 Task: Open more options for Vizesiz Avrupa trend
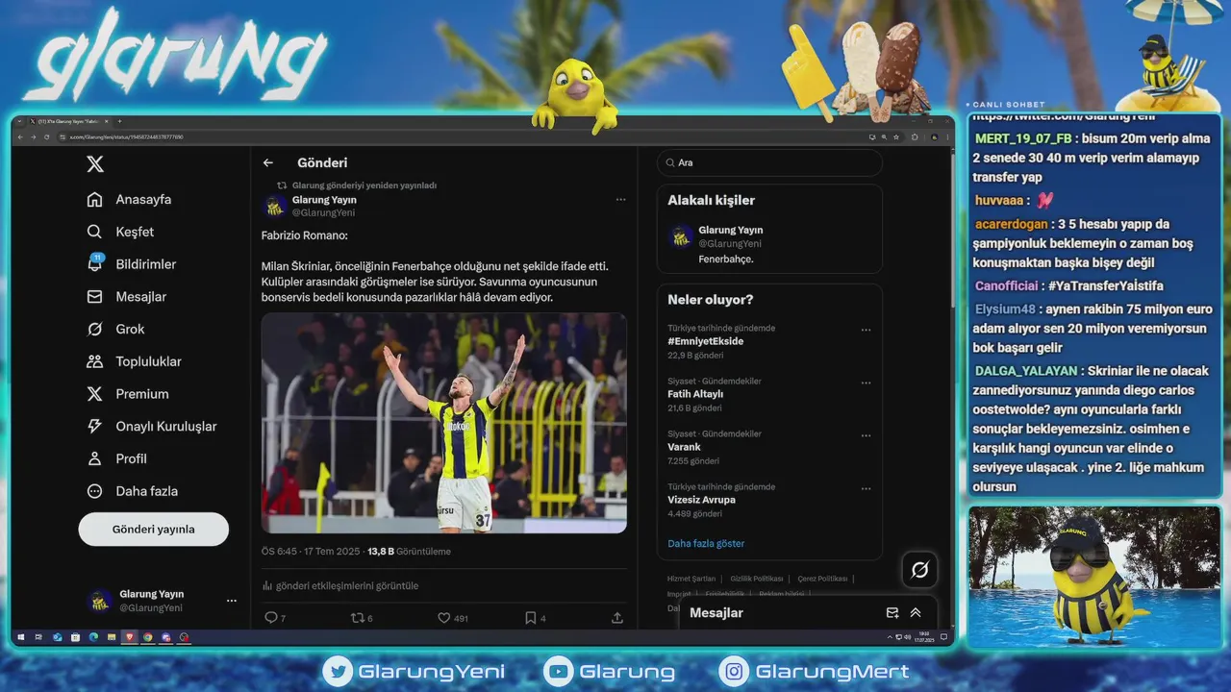pos(866,488)
